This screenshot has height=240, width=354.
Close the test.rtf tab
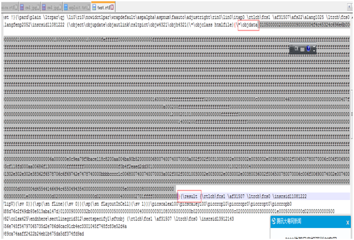112,8
